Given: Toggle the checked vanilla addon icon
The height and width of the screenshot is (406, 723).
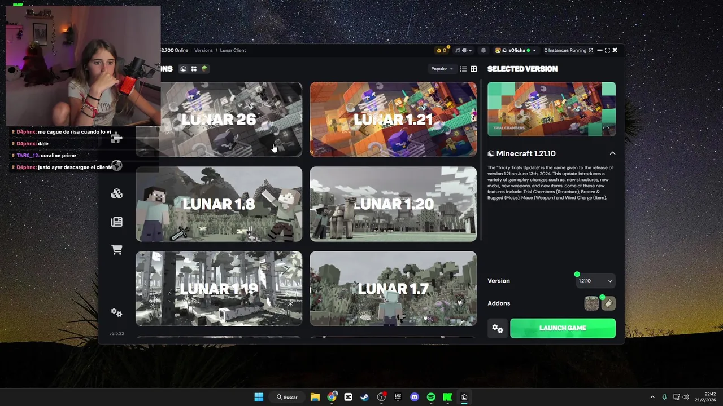Looking at the screenshot, I should click(608, 303).
